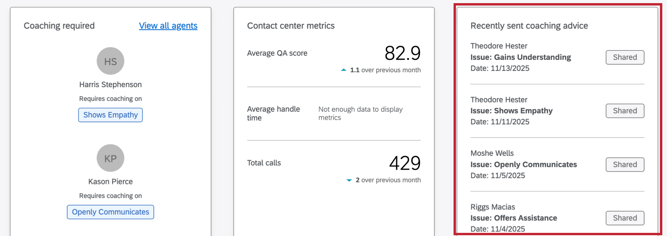Click Shared next to Openly Communicates advice

tap(625, 164)
